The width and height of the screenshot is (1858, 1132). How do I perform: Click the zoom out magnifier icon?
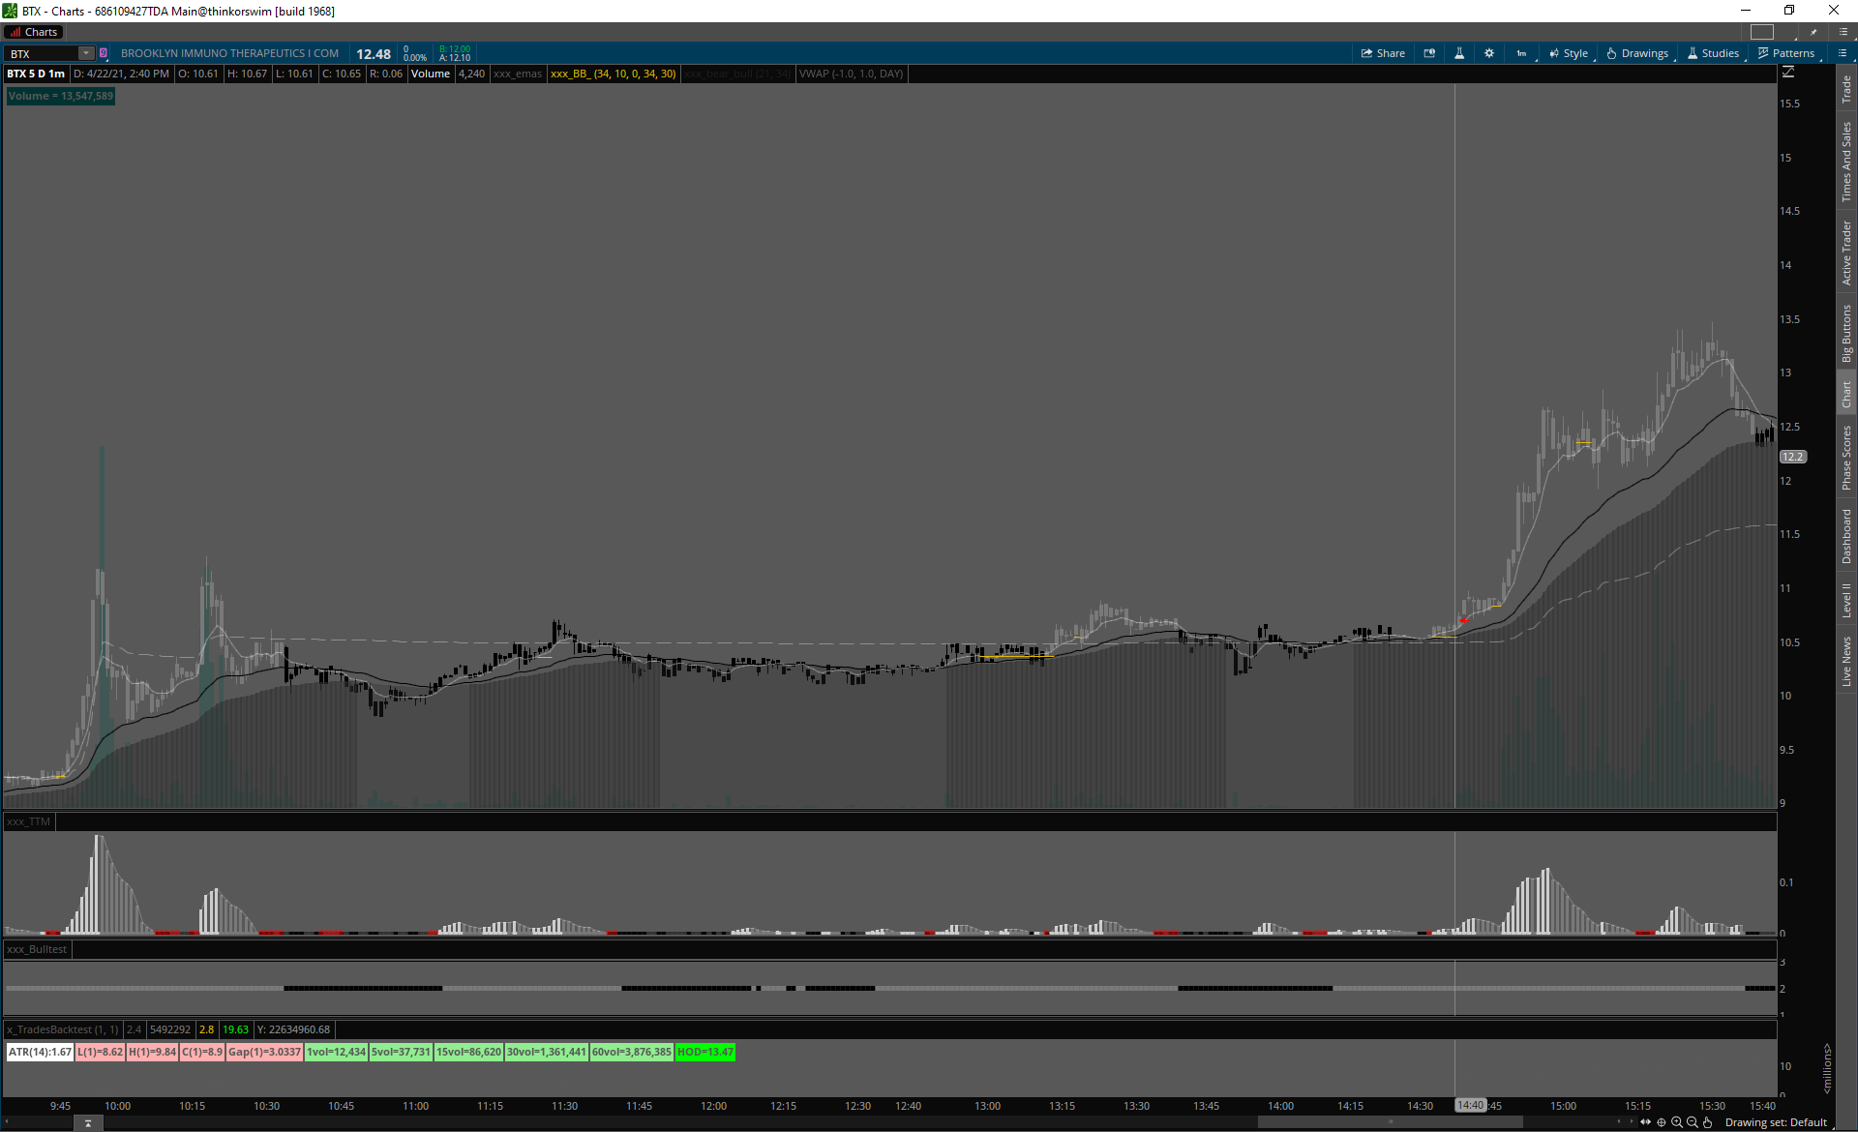pos(1693,1122)
